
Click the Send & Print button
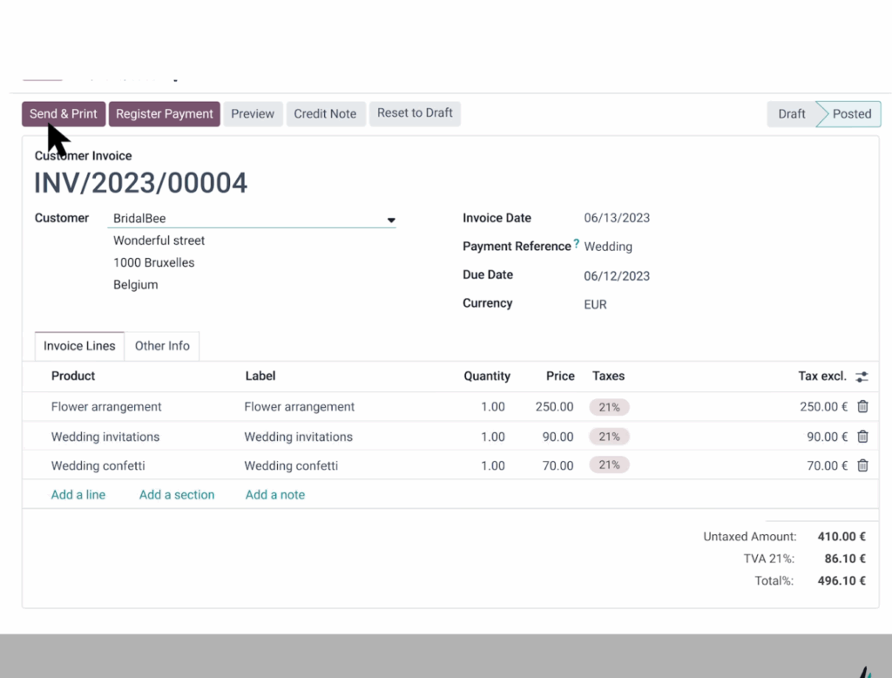64,114
